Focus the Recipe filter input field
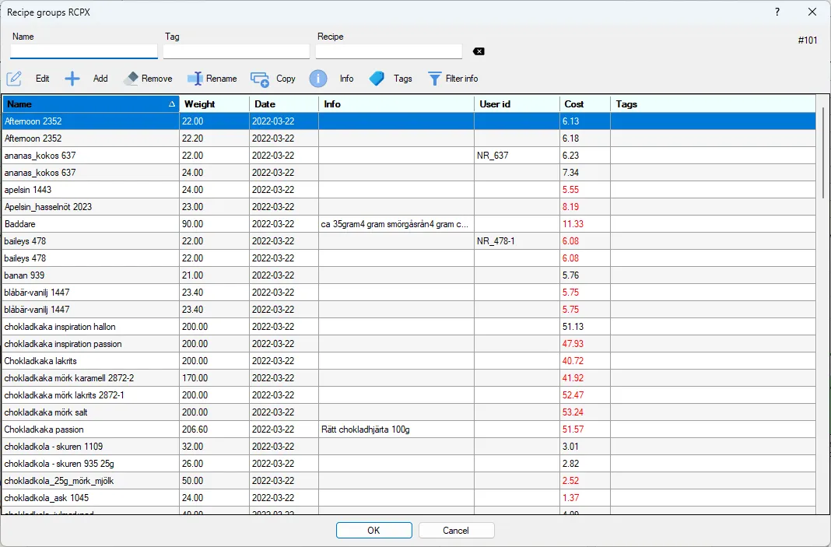Screen dimensions: 831x547 pos(389,51)
